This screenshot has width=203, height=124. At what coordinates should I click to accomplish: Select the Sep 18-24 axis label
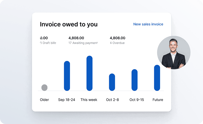[x=67, y=100]
